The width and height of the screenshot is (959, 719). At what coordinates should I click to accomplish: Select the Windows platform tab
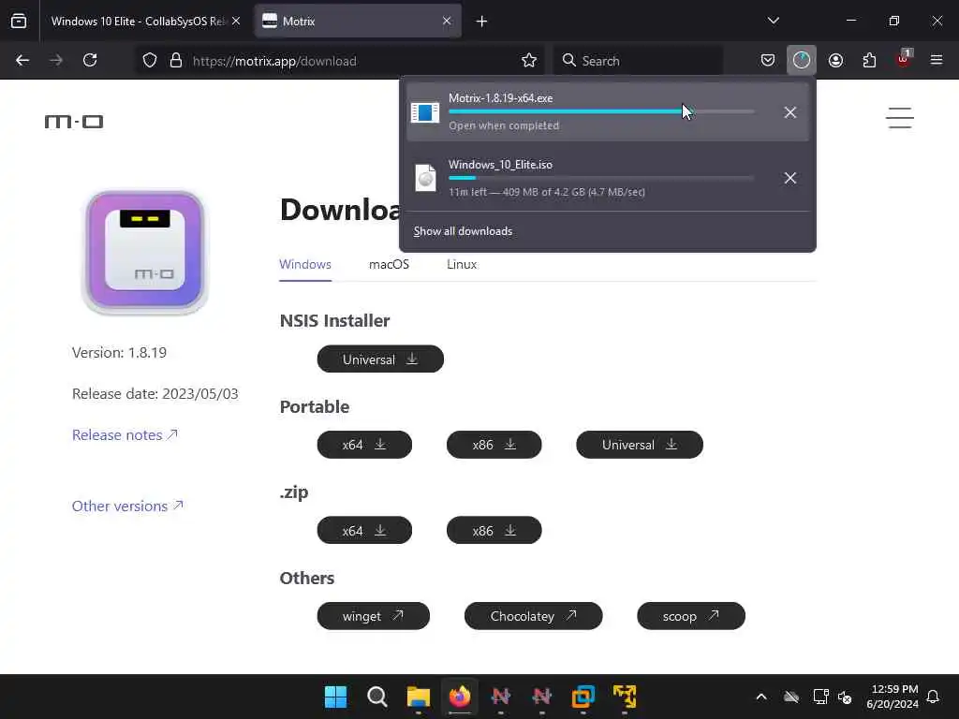[305, 265]
